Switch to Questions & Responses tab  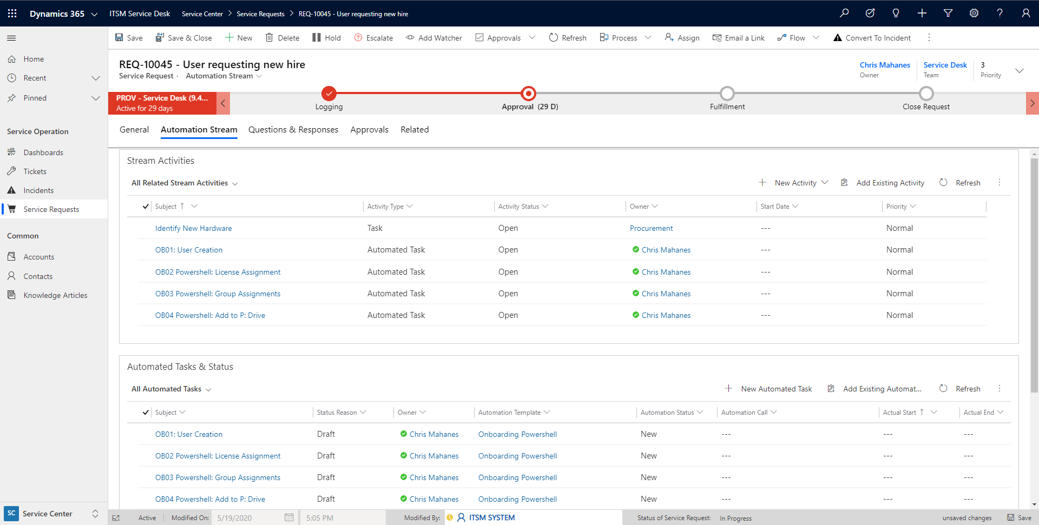(x=293, y=130)
